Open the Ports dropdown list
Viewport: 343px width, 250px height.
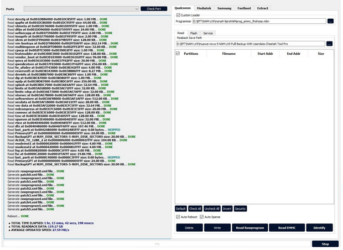81,9
